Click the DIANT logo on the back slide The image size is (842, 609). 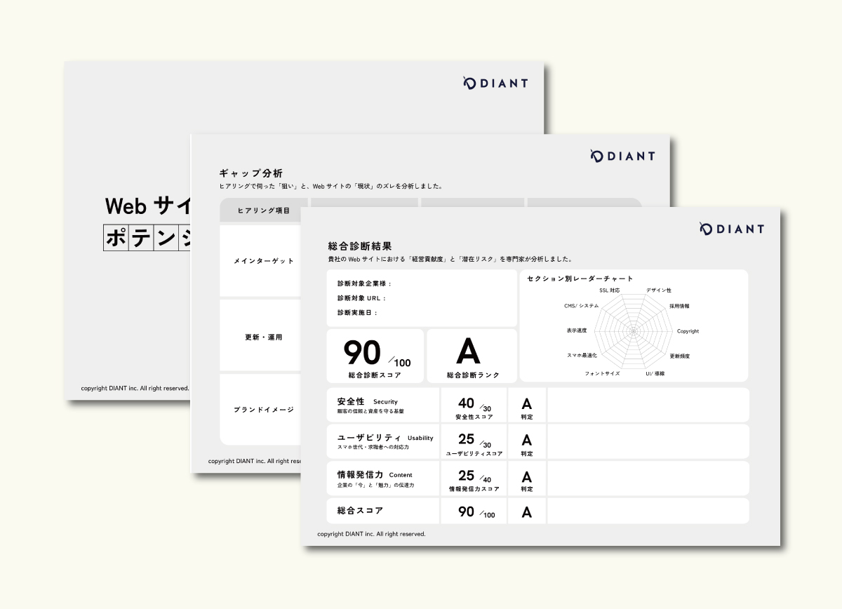(495, 83)
